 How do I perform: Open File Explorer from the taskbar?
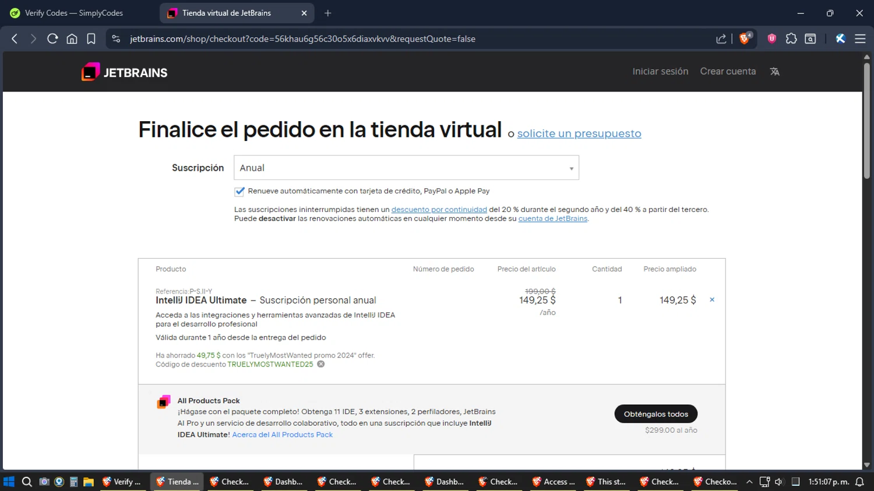pos(89,482)
